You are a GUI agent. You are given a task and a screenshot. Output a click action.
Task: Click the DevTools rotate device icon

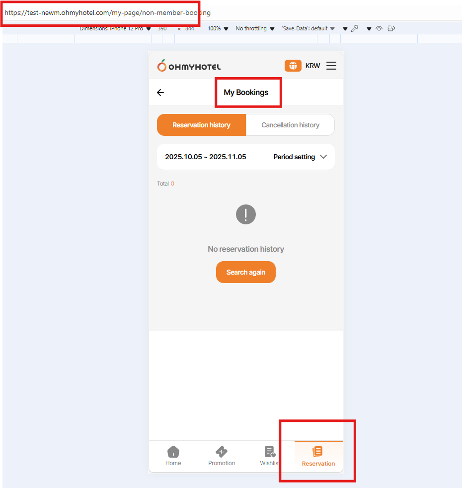(391, 29)
